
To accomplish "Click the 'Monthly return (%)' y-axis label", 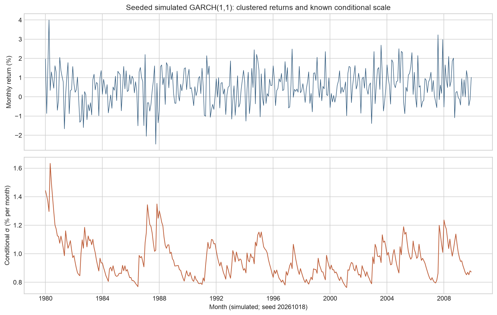I will point(9,82).
